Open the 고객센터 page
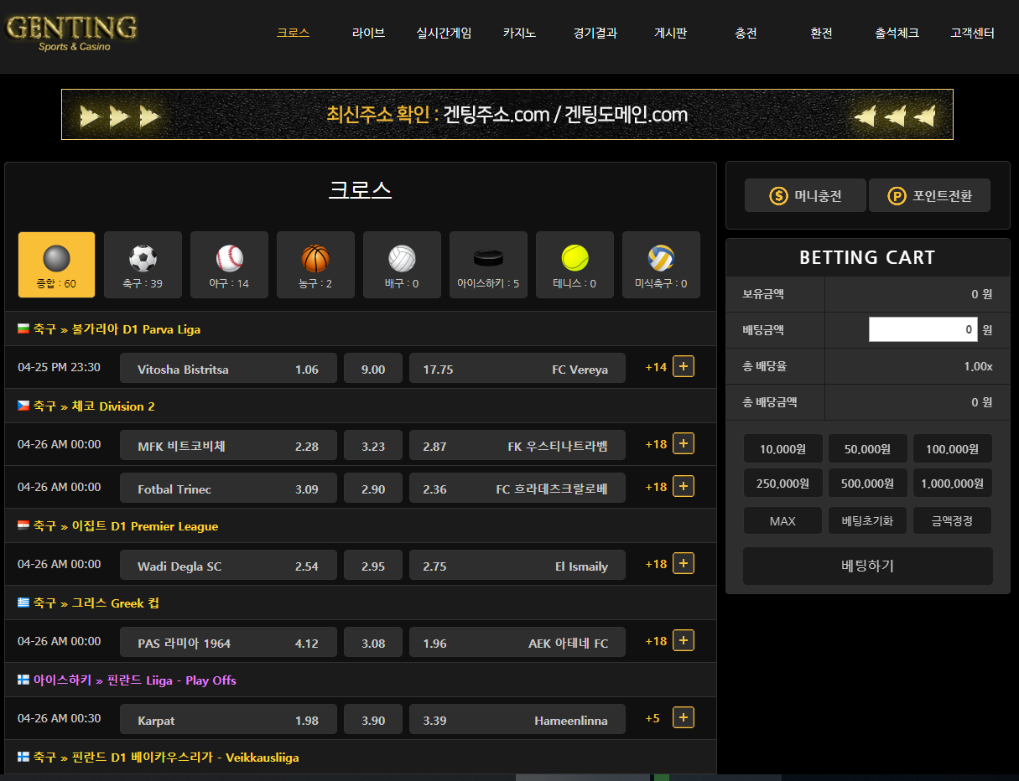 click(x=972, y=34)
